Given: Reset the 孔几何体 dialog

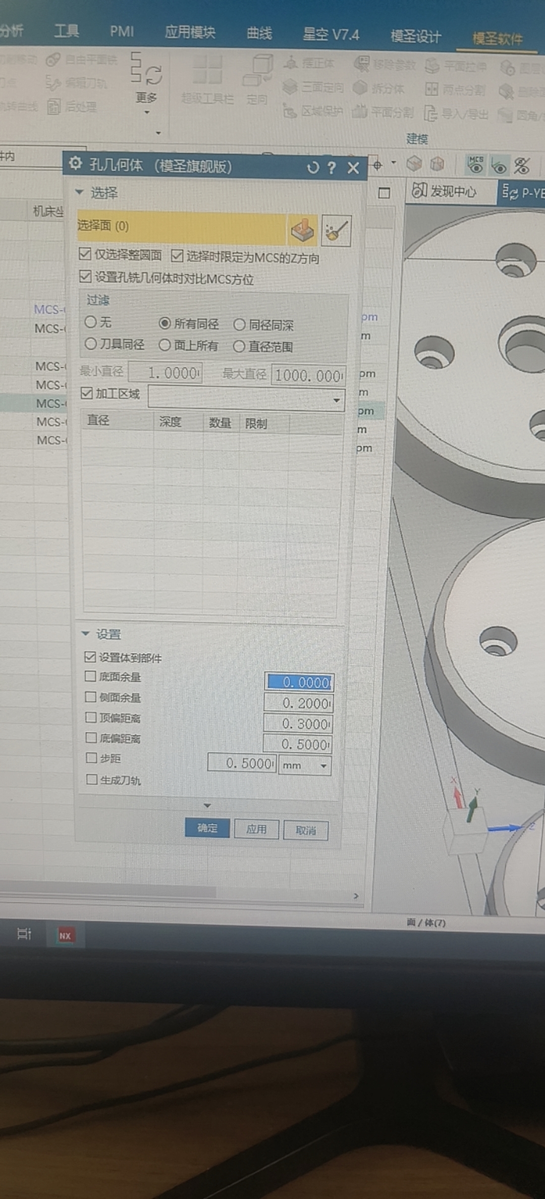Looking at the screenshot, I should point(312,168).
